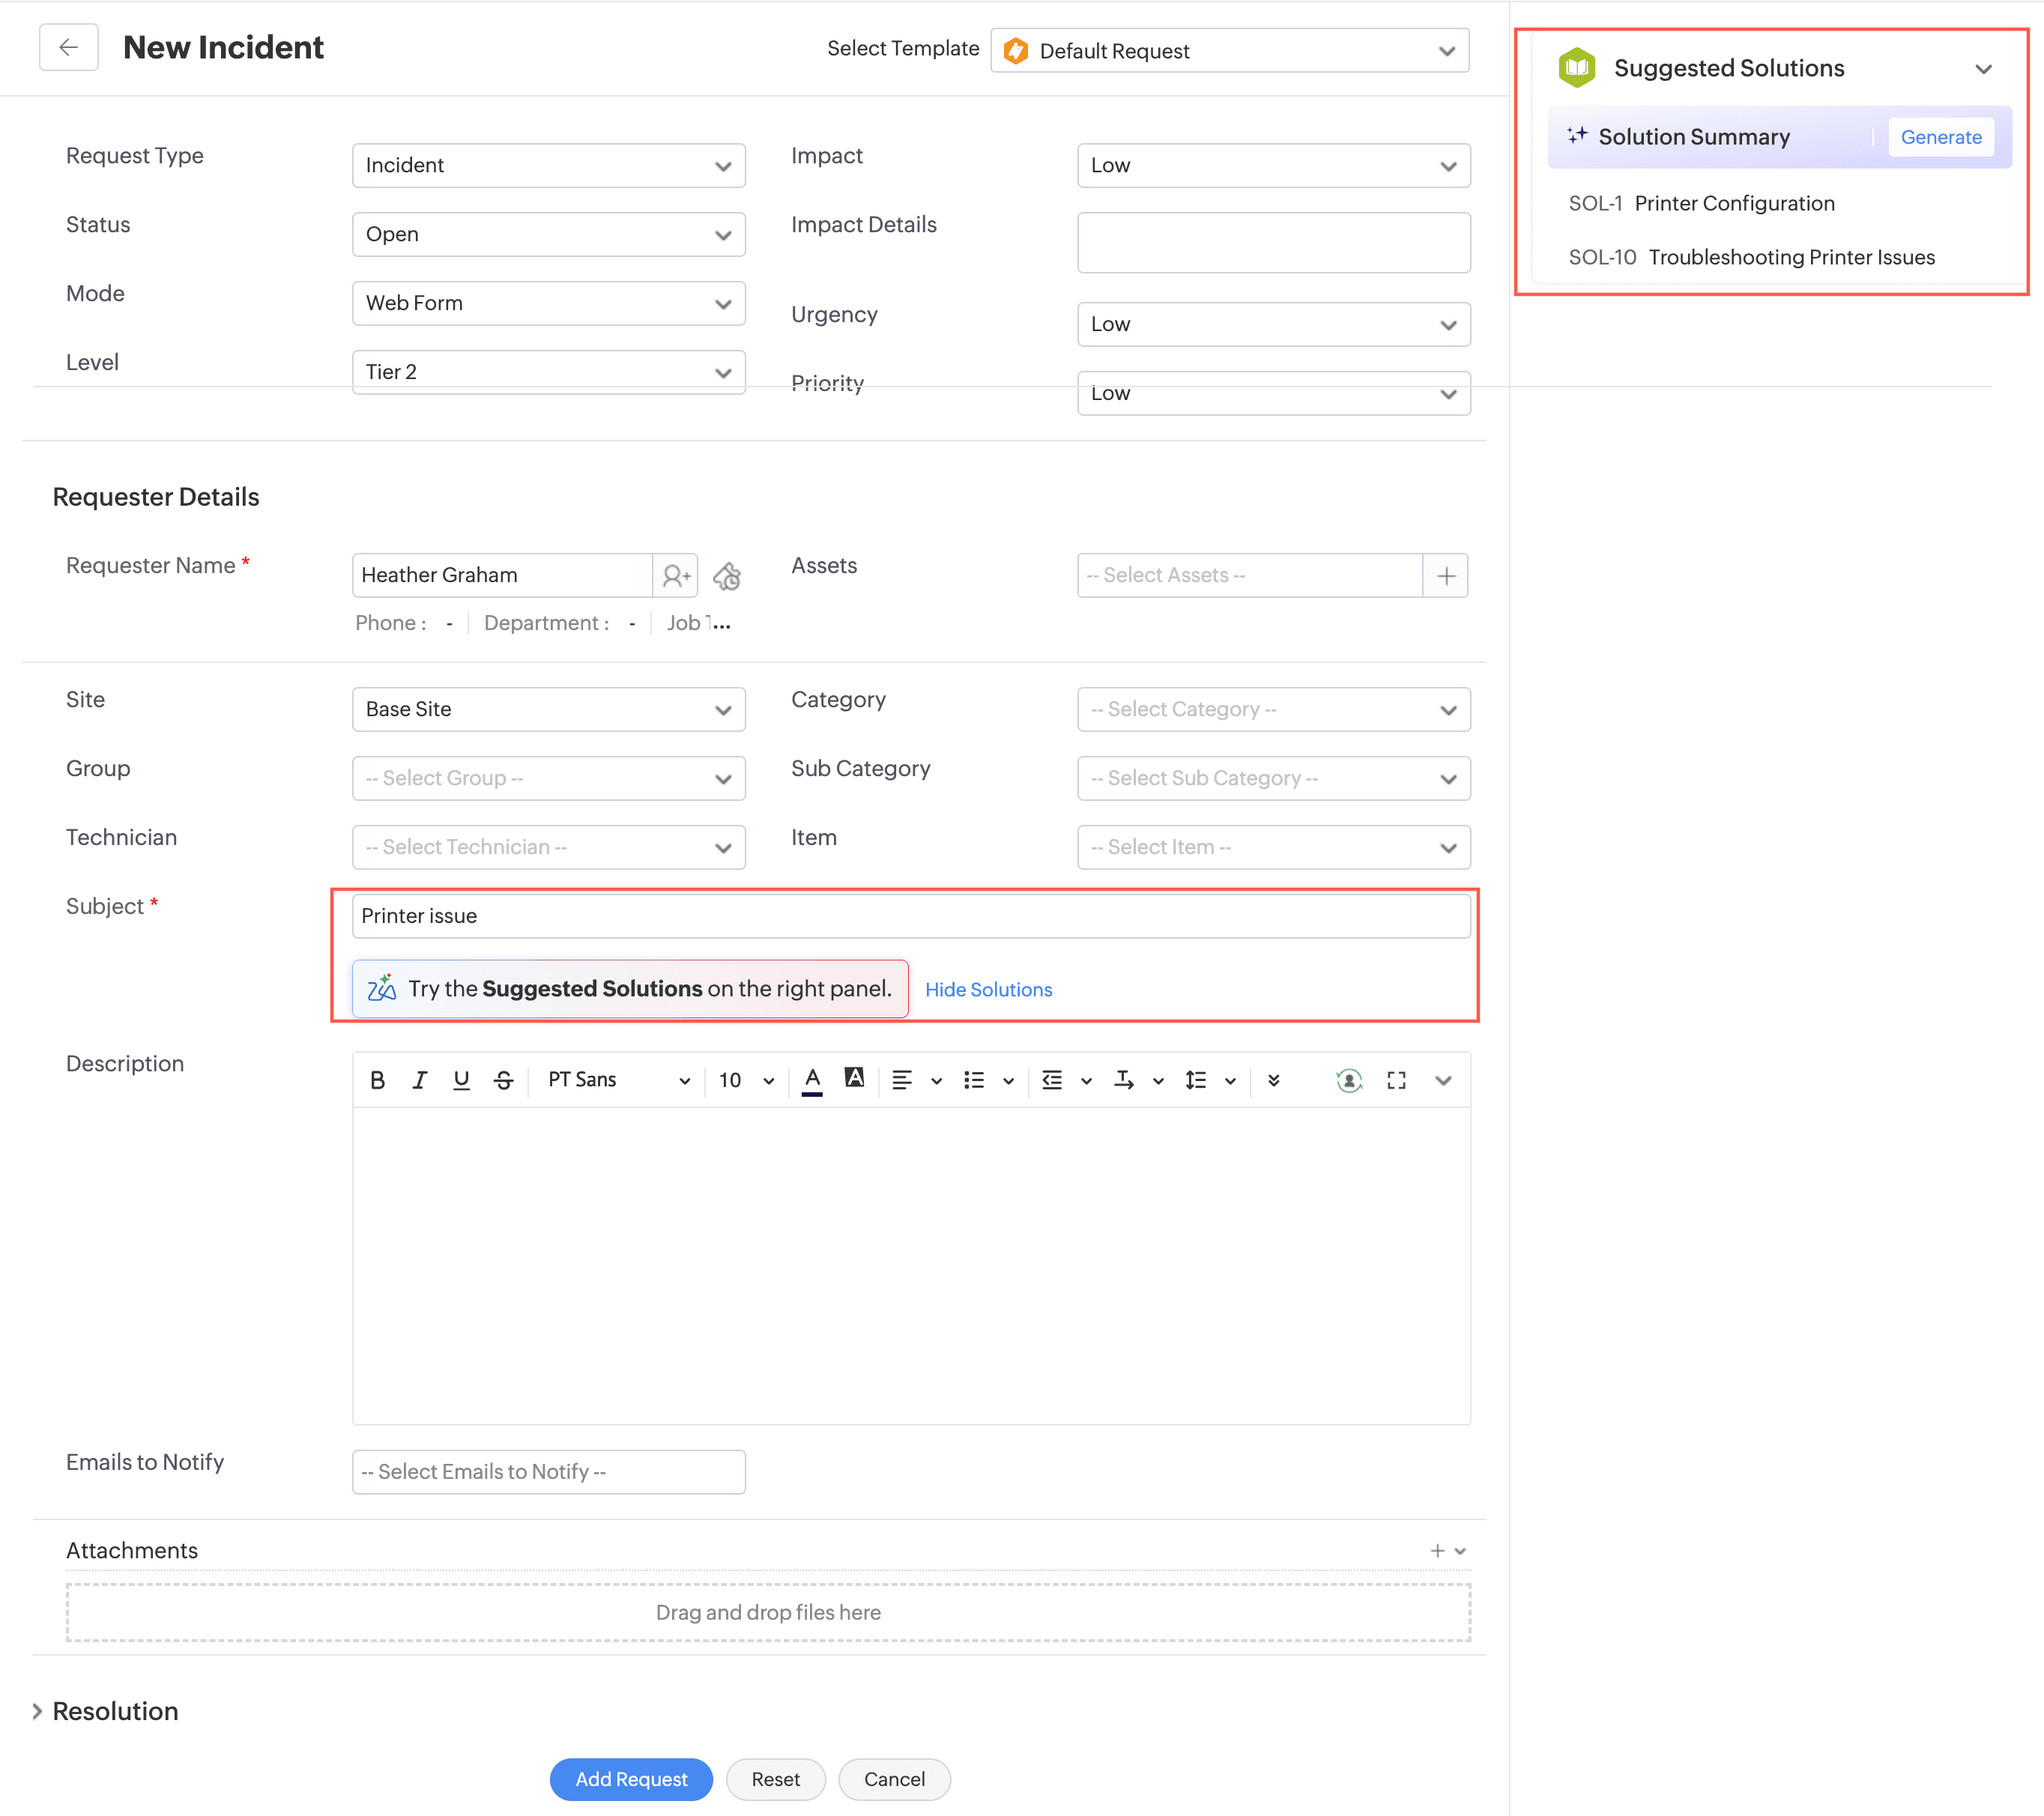This screenshot has height=1816, width=2044.
Task: Click the plus icon next to Assets
Action: (x=1446, y=575)
